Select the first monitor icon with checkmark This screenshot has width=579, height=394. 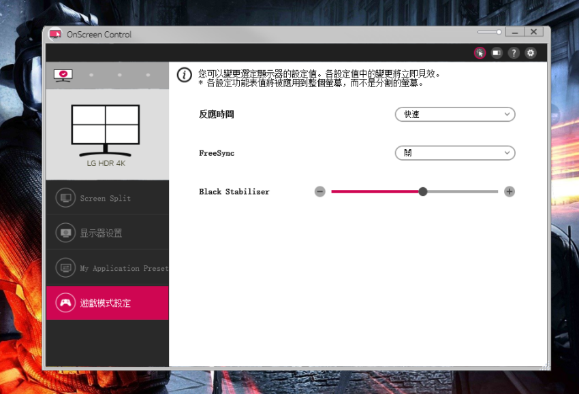[x=63, y=76]
